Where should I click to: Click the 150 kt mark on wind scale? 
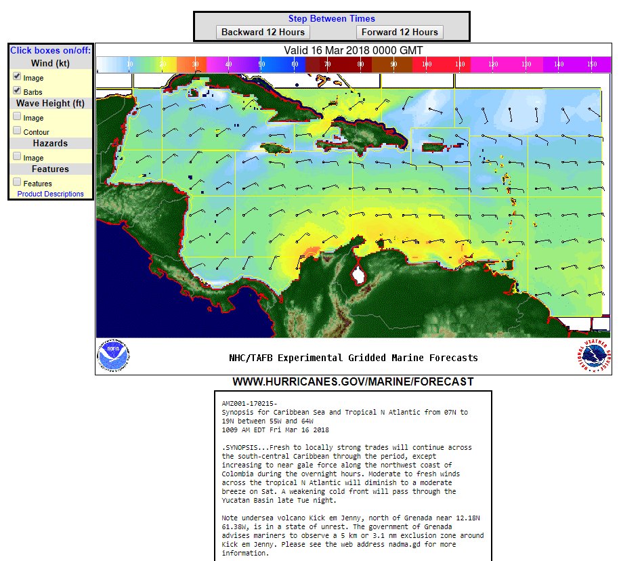coord(592,64)
